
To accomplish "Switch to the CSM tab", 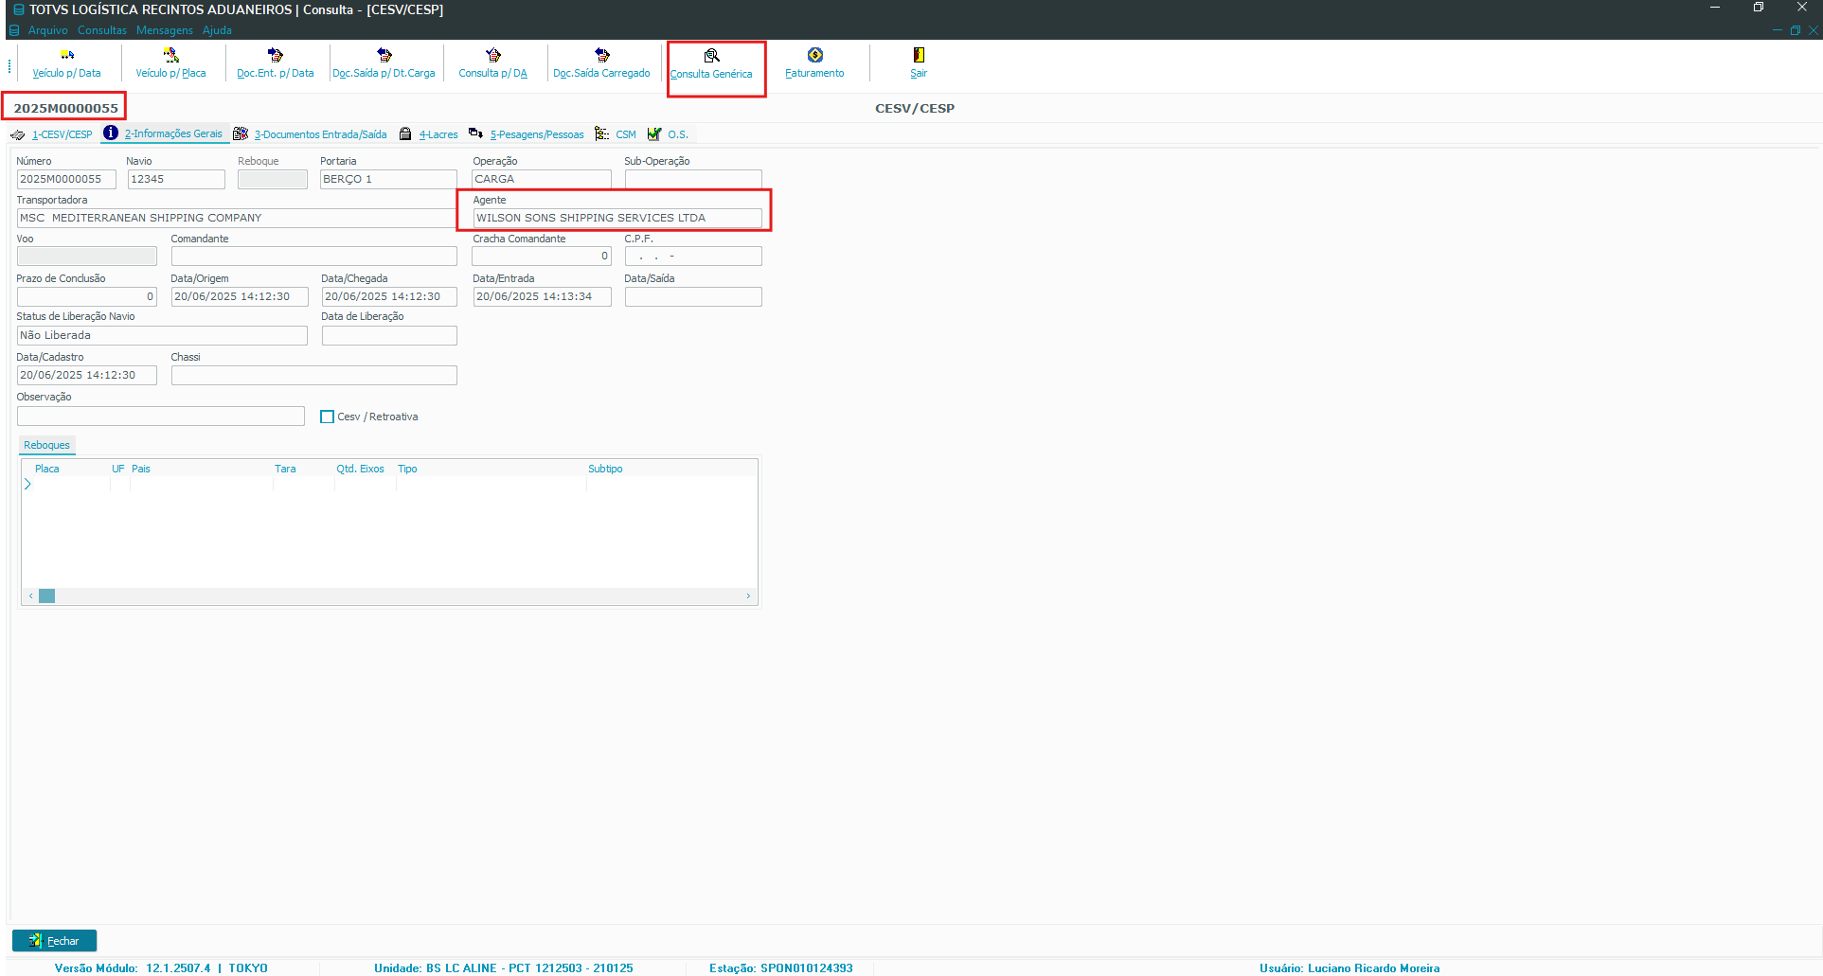I will (626, 134).
